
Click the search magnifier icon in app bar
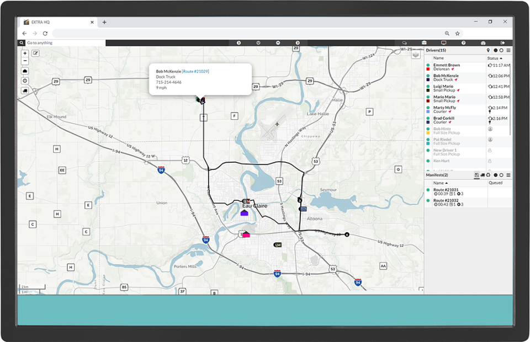22,43
